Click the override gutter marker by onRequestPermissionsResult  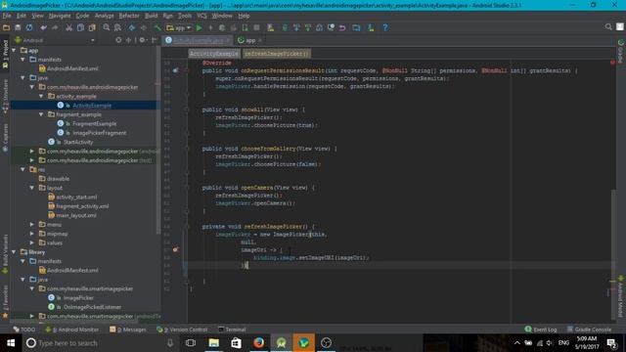[176, 70]
